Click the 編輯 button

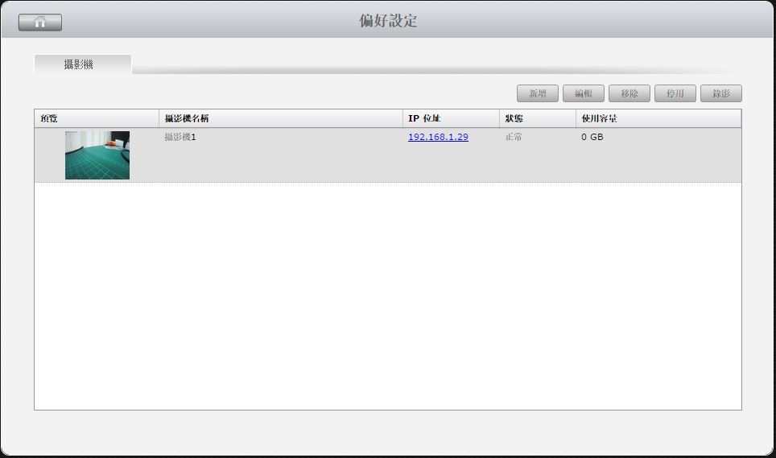click(584, 93)
